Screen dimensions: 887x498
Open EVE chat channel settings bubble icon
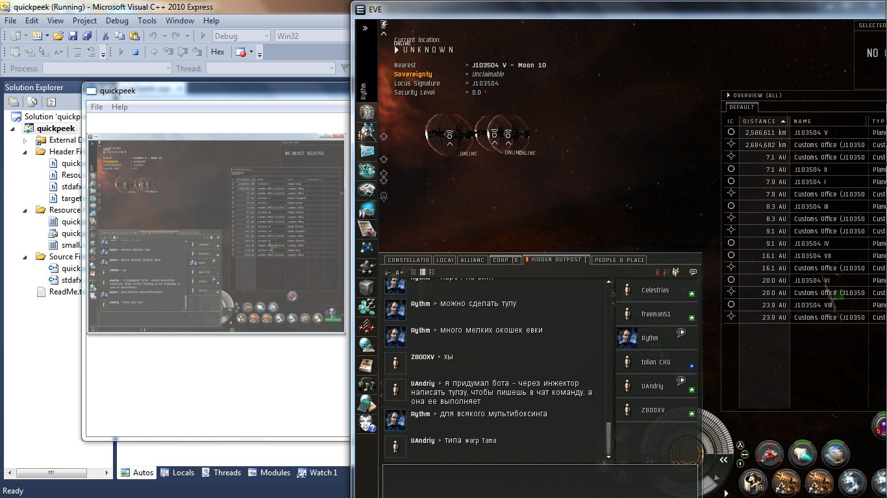[x=693, y=272]
